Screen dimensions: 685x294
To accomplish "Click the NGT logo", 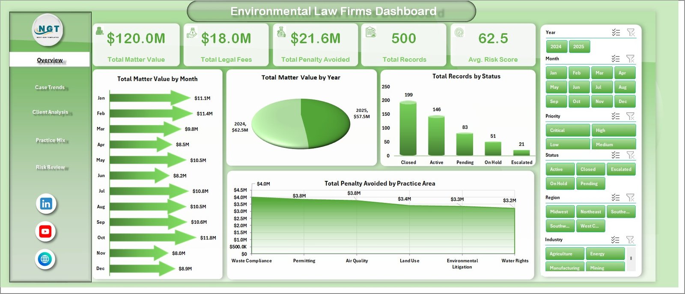I will (48, 30).
